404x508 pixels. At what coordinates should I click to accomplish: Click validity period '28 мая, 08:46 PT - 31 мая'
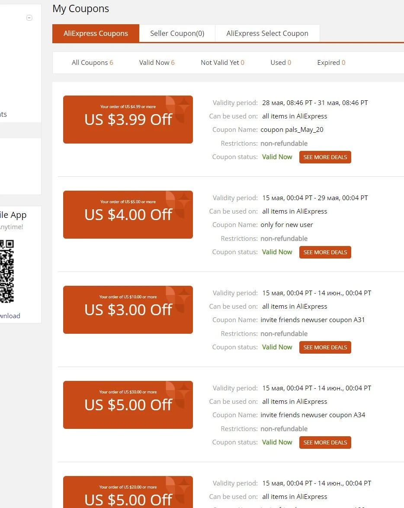[x=315, y=103]
